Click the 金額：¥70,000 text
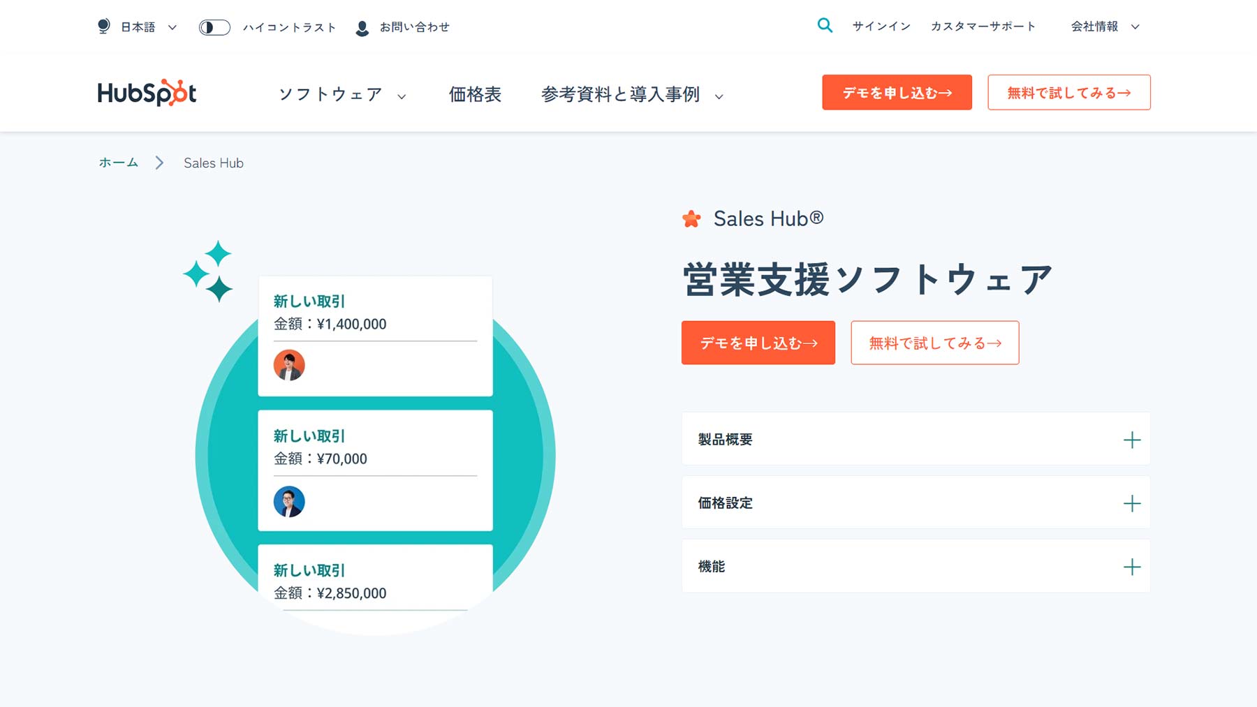This screenshot has width=1257, height=707. coord(320,459)
